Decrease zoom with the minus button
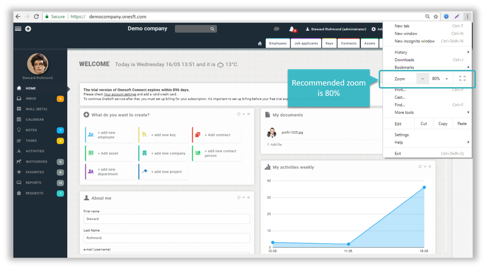486x269 pixels. (x=422, y=78)
